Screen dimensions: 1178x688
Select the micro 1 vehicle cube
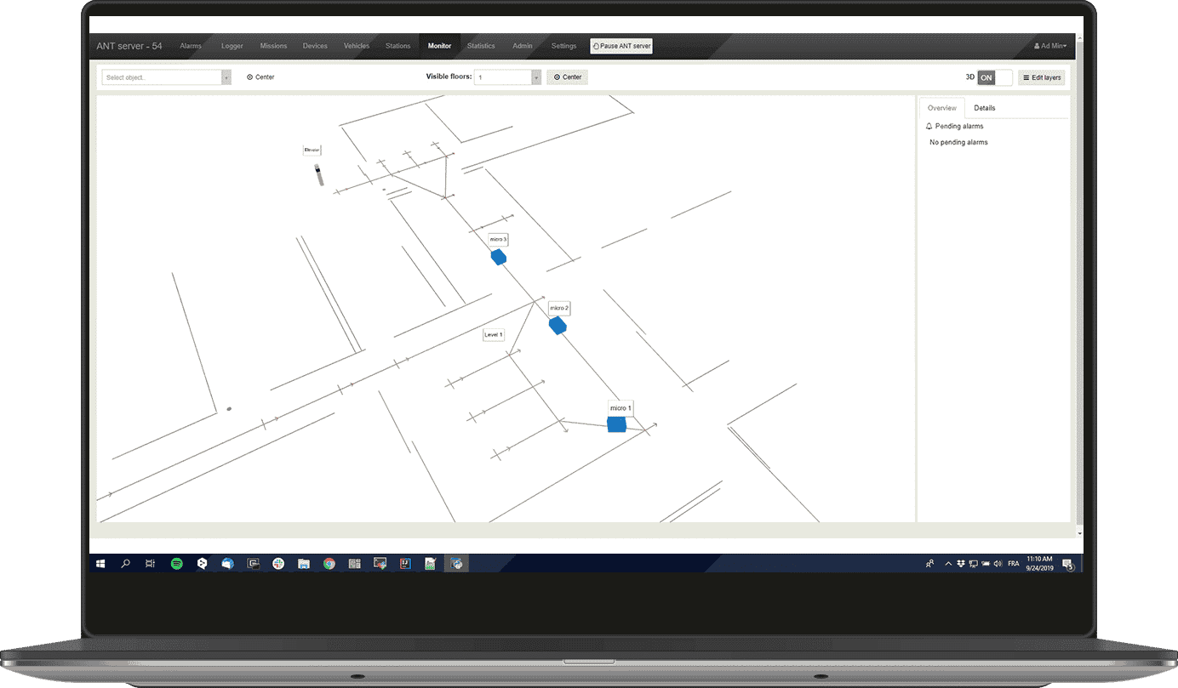click(617, 424)
